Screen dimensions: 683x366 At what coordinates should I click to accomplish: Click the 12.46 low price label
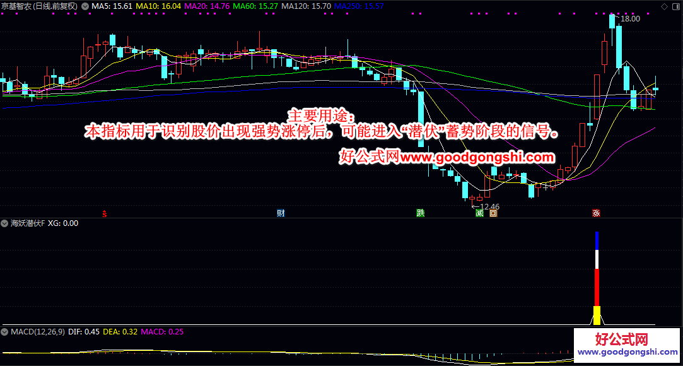[x=489, y=206]
